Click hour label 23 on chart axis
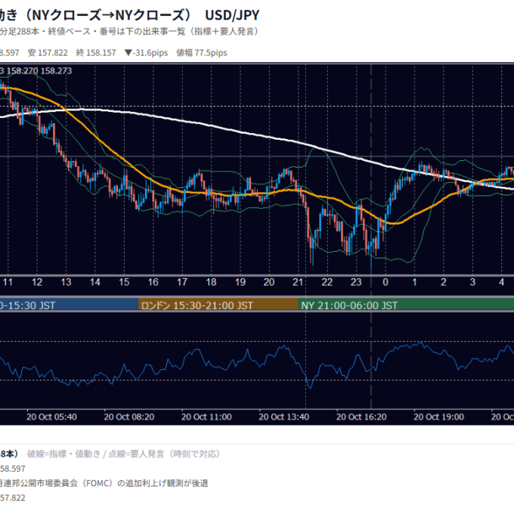 pyautogui.click(x=356, y=282)
